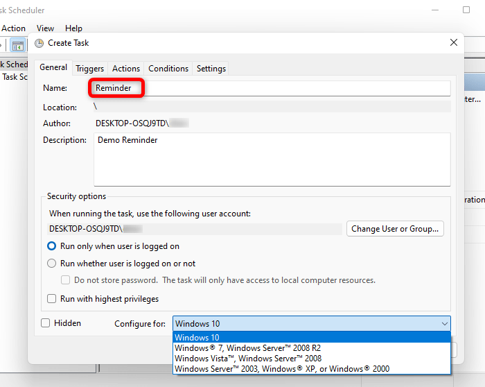Open the Help menu in Task Scheduler
Image resolution: width=485 pixels, height=387 pixels.
tap(73, 28)
